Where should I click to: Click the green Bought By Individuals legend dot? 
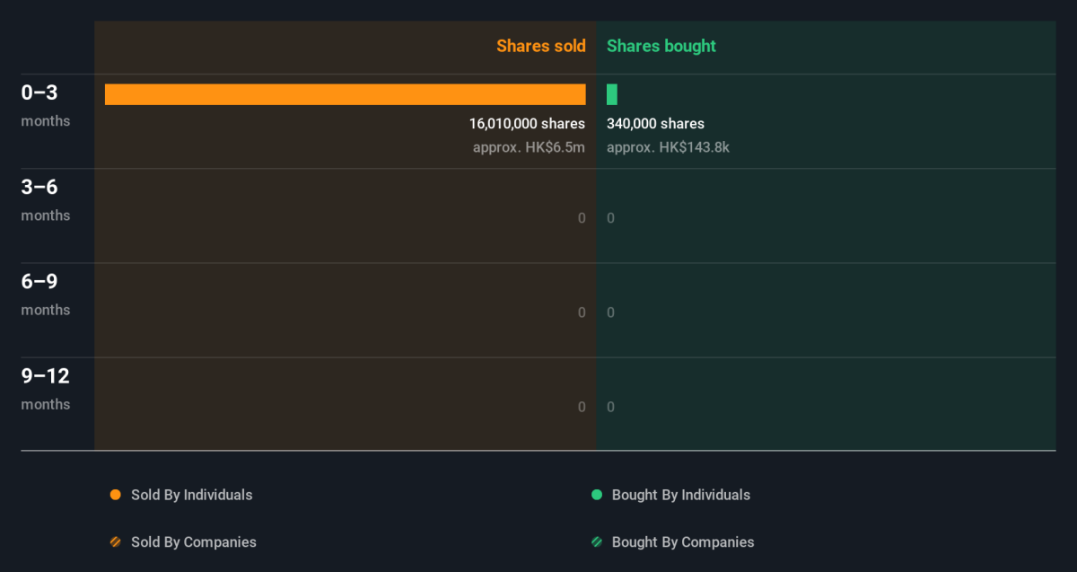click(596, 495)
